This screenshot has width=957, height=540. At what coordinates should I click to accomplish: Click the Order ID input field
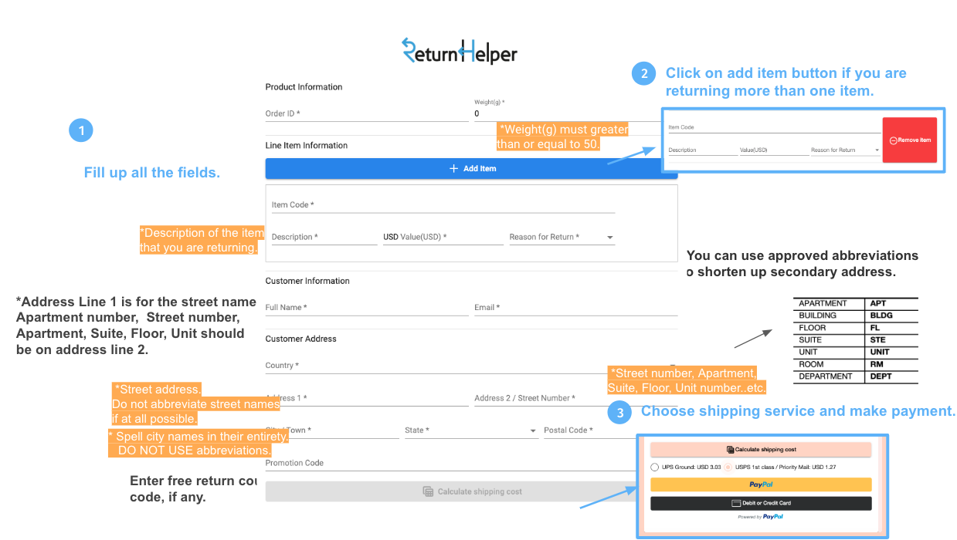[x=366, y=113]
